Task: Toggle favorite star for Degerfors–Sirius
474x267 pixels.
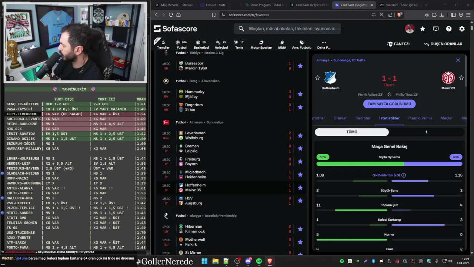Action: click(x=300, y=107)
